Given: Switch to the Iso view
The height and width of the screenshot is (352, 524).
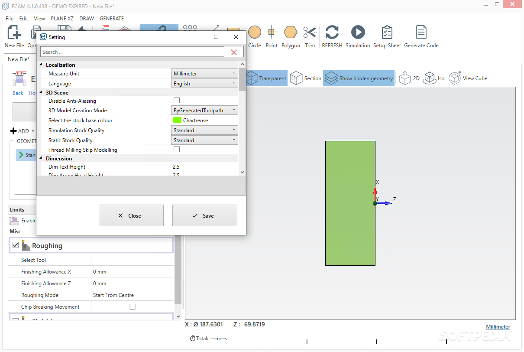Looking at the screenshot, I should pos(434,78).
